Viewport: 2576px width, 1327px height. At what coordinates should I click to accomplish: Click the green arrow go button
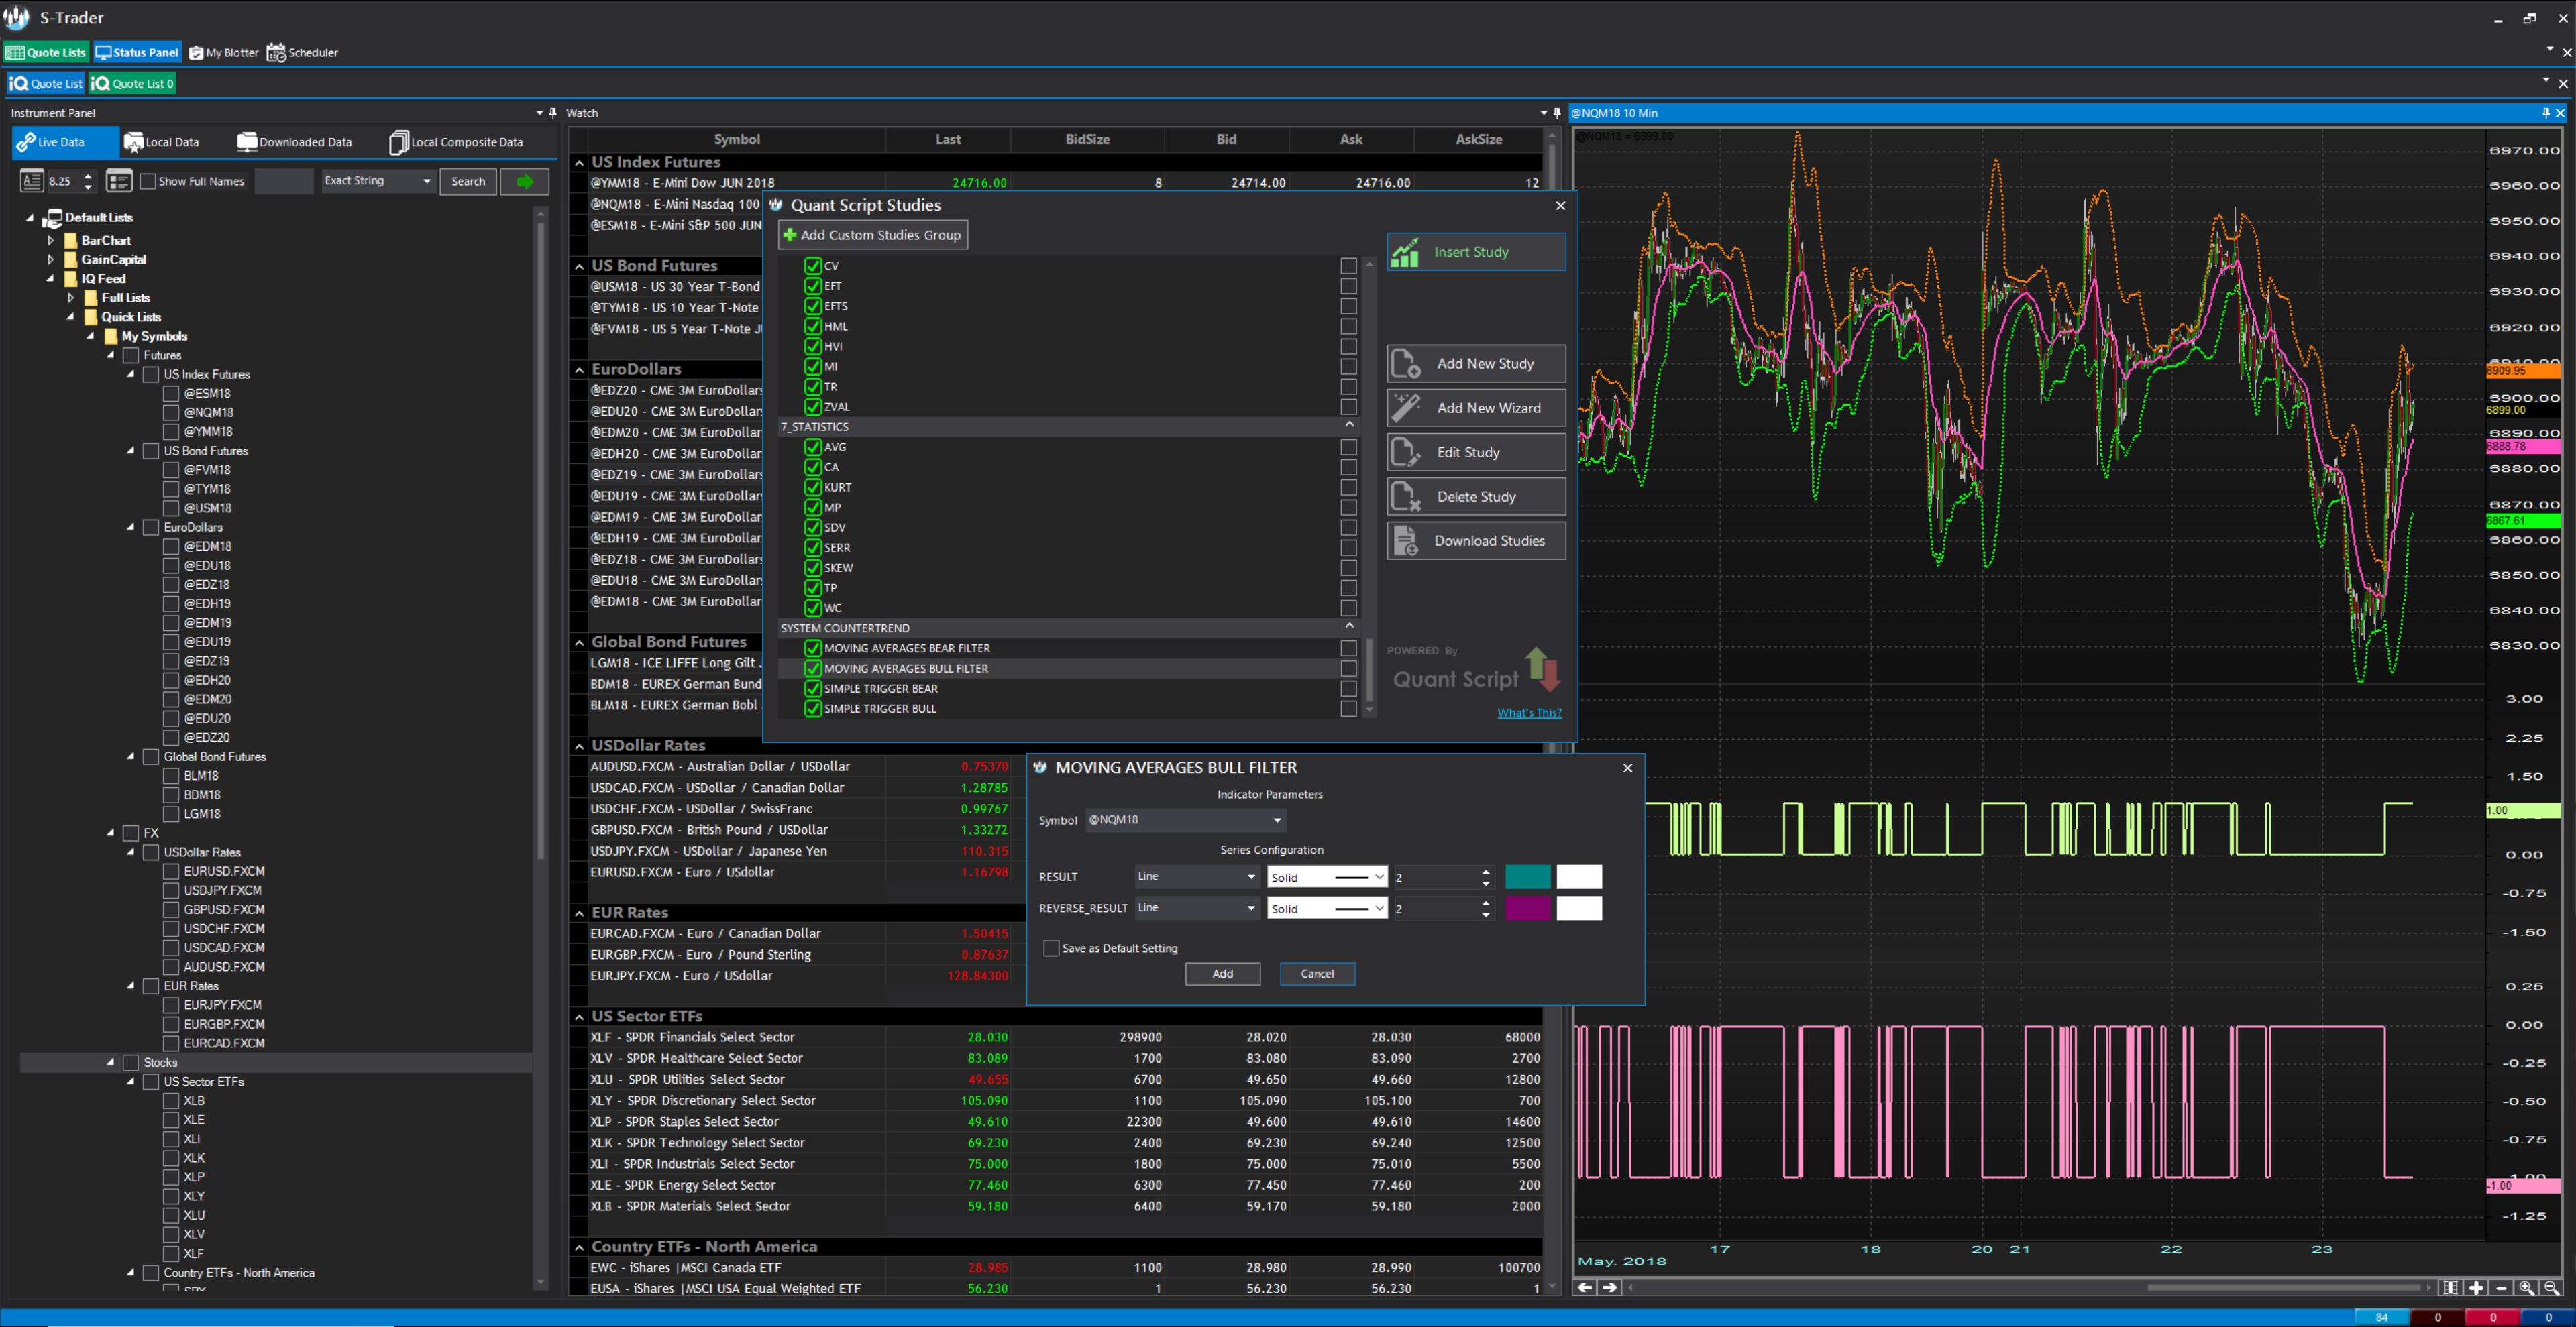[525, 181]
